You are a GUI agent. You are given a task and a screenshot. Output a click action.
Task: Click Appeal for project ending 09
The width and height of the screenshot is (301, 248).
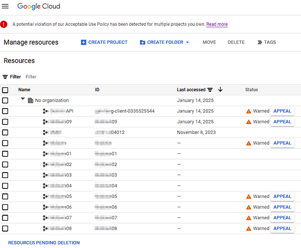(282, 122)
